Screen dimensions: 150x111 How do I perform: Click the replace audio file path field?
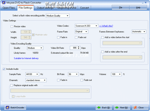point(50,91)
